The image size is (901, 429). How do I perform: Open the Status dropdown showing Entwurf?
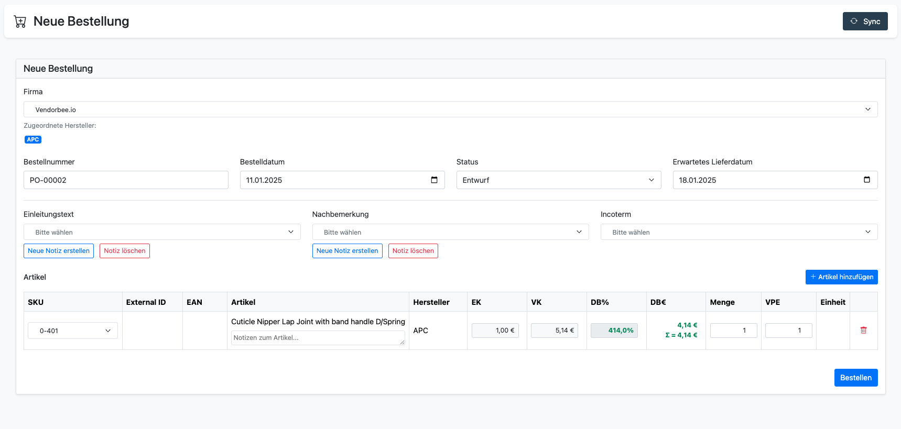tap(559, 180)
